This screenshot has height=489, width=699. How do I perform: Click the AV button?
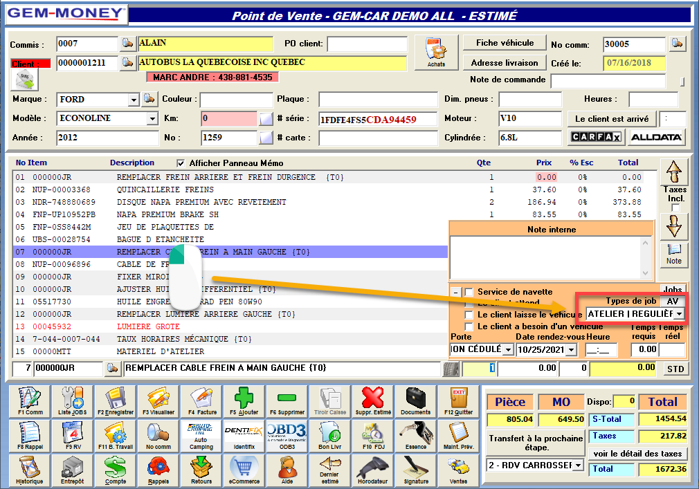tap(673, 301)
